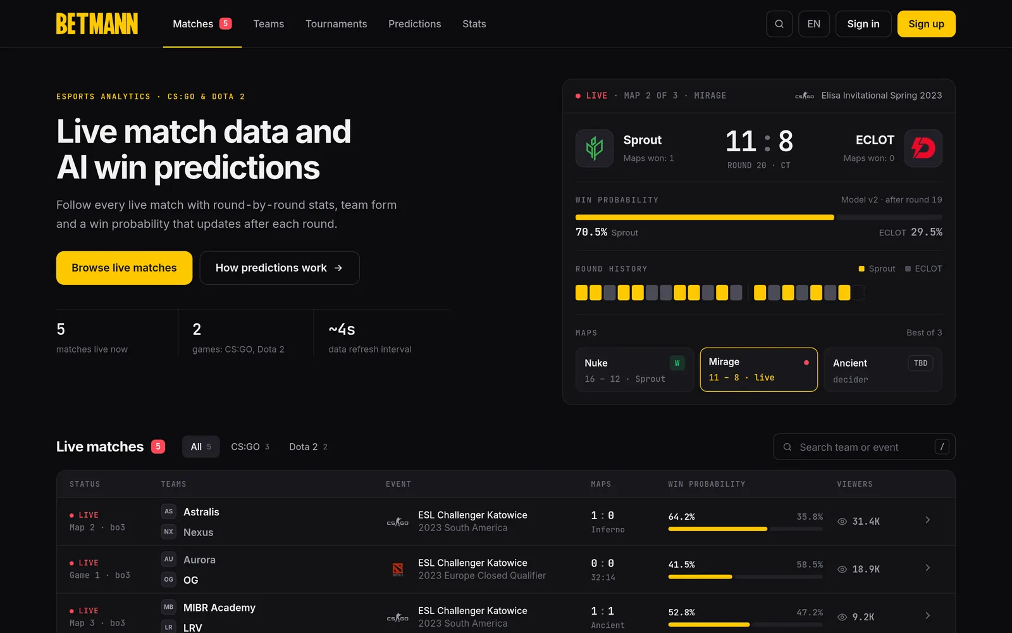Click the NX team badge for Nexus

[168, 532]
